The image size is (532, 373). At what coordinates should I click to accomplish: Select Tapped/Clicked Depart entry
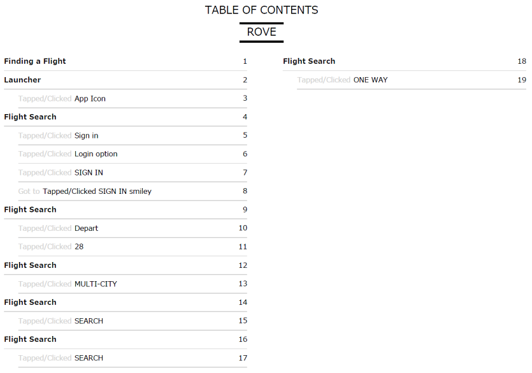(133, 228)
